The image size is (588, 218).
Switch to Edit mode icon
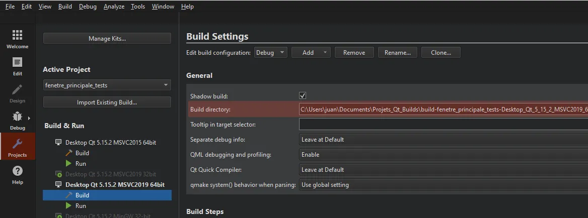pos(17,62)
